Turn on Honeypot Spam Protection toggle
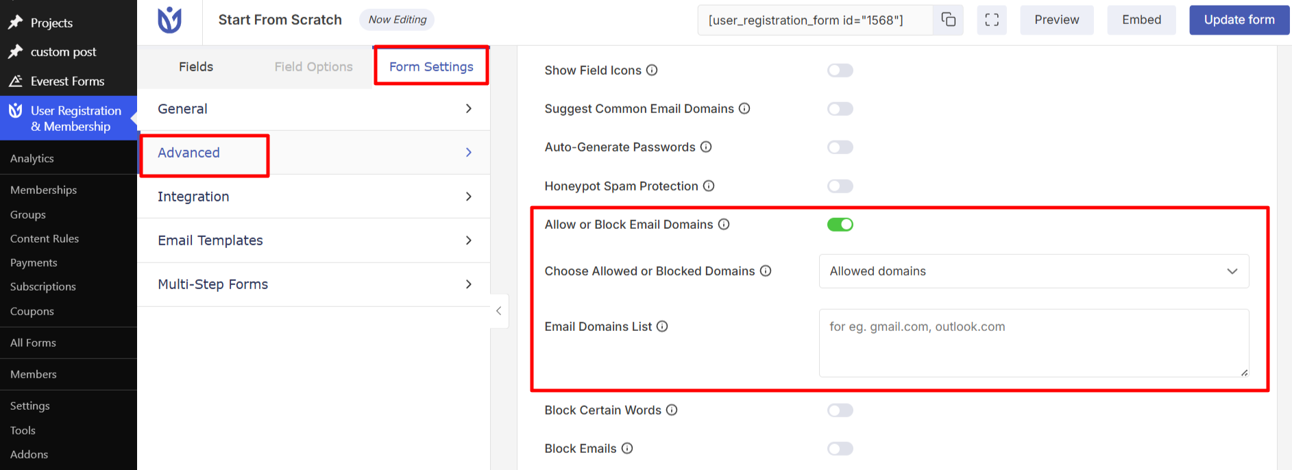Viewport: 1292px width, 470px height. click(x=840, y=186)
